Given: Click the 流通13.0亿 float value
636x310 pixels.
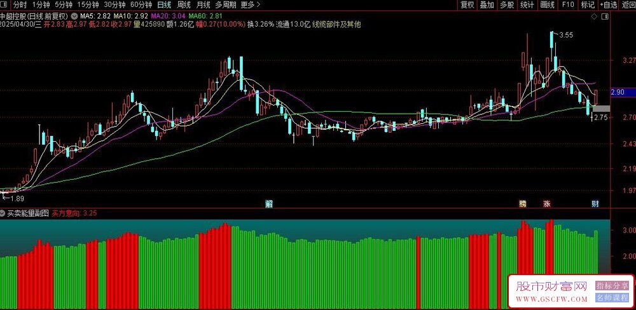Looking at the screenshot, I should click(x=293, y=24).
